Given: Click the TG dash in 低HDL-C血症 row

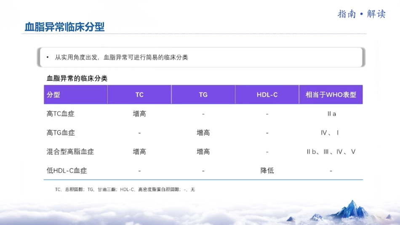Looking at the screenshot, I should [203, 171].
